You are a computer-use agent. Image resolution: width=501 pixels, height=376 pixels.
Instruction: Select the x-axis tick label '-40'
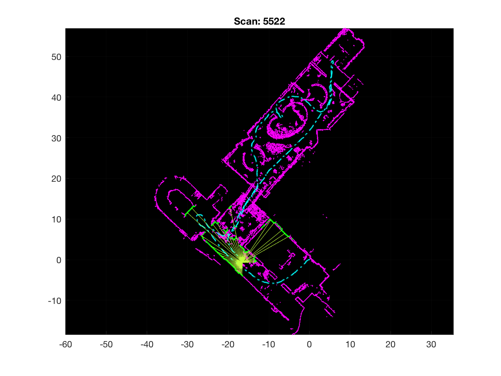pyautogui.click(x=147, y=344)
